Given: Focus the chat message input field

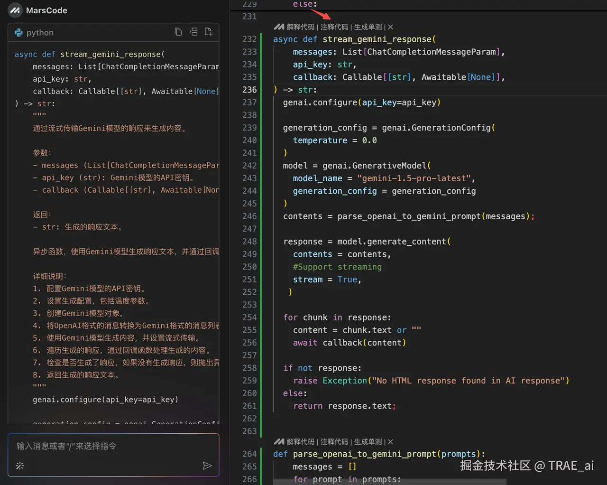Looking at the screenshot, I should [113, 455].
